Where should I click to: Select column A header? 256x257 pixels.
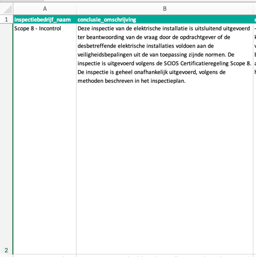coord(45,9)
